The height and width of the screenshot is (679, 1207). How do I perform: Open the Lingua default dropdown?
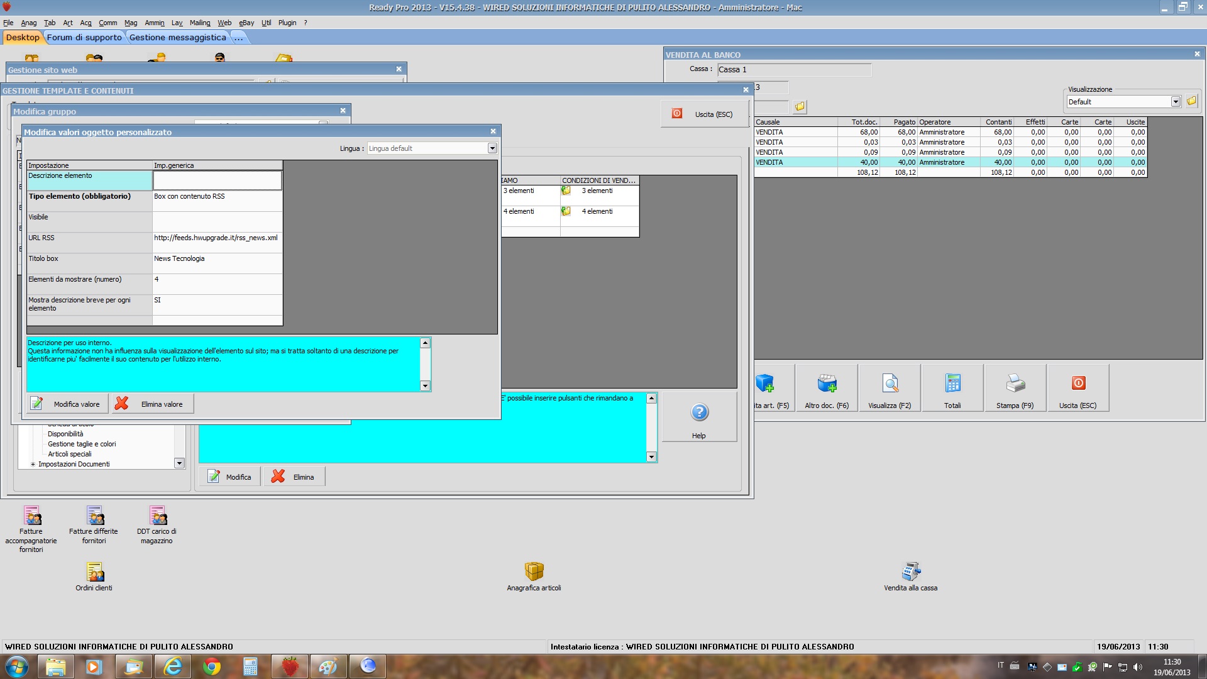click(492, 148)
